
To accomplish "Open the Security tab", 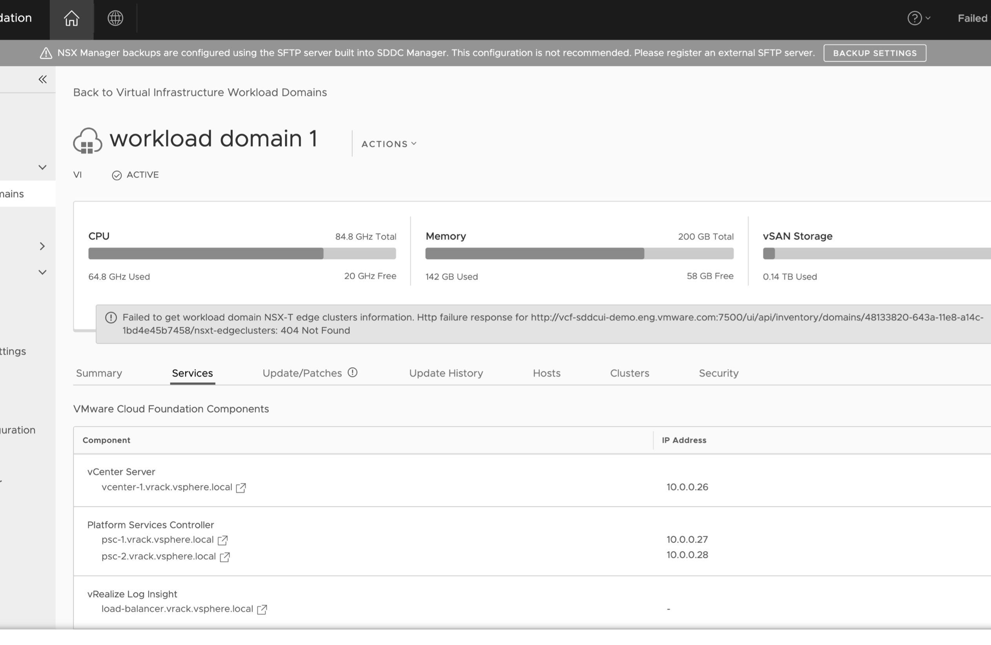I will click(719, 373).
